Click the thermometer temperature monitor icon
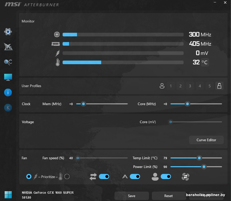The height and width of the screenshot is (201, 231). [x=57, y=62]
